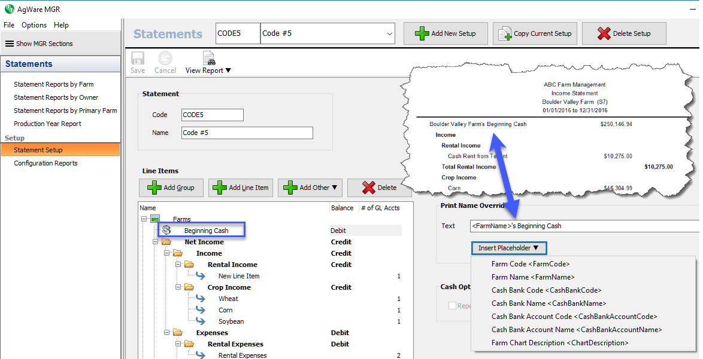Click the Print Name Override text field
The height and width of the screenshot is (359, 703).
pos(584,226)
